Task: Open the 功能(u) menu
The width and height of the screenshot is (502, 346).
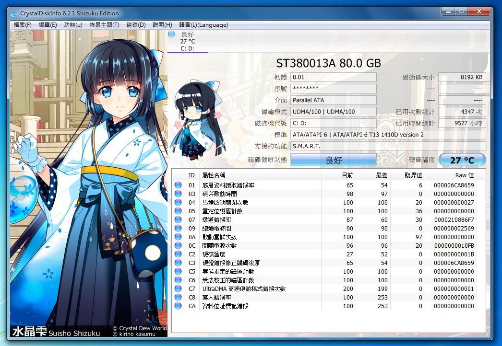Action: click(73, 25)
